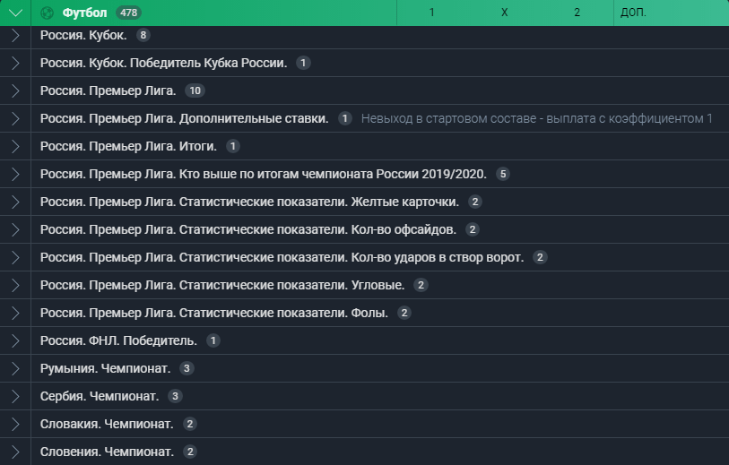
Task: Open Россия. Кубок. Победитель Кубка России.
Action: click(164, 63)
